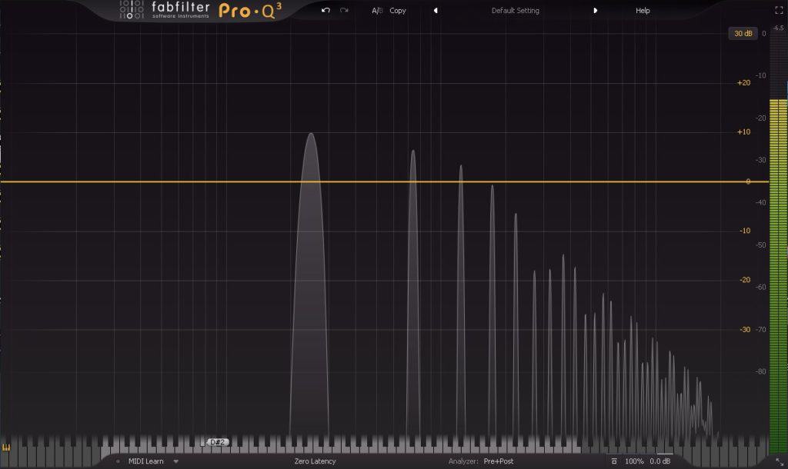
Task: Click the resize corner icon at bottom right
Action: click(x=780, y=462)
